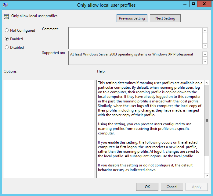Click the 'Help:' label
Image resolution: width=213 pixels, height=196 pixels.
[101, 71]
